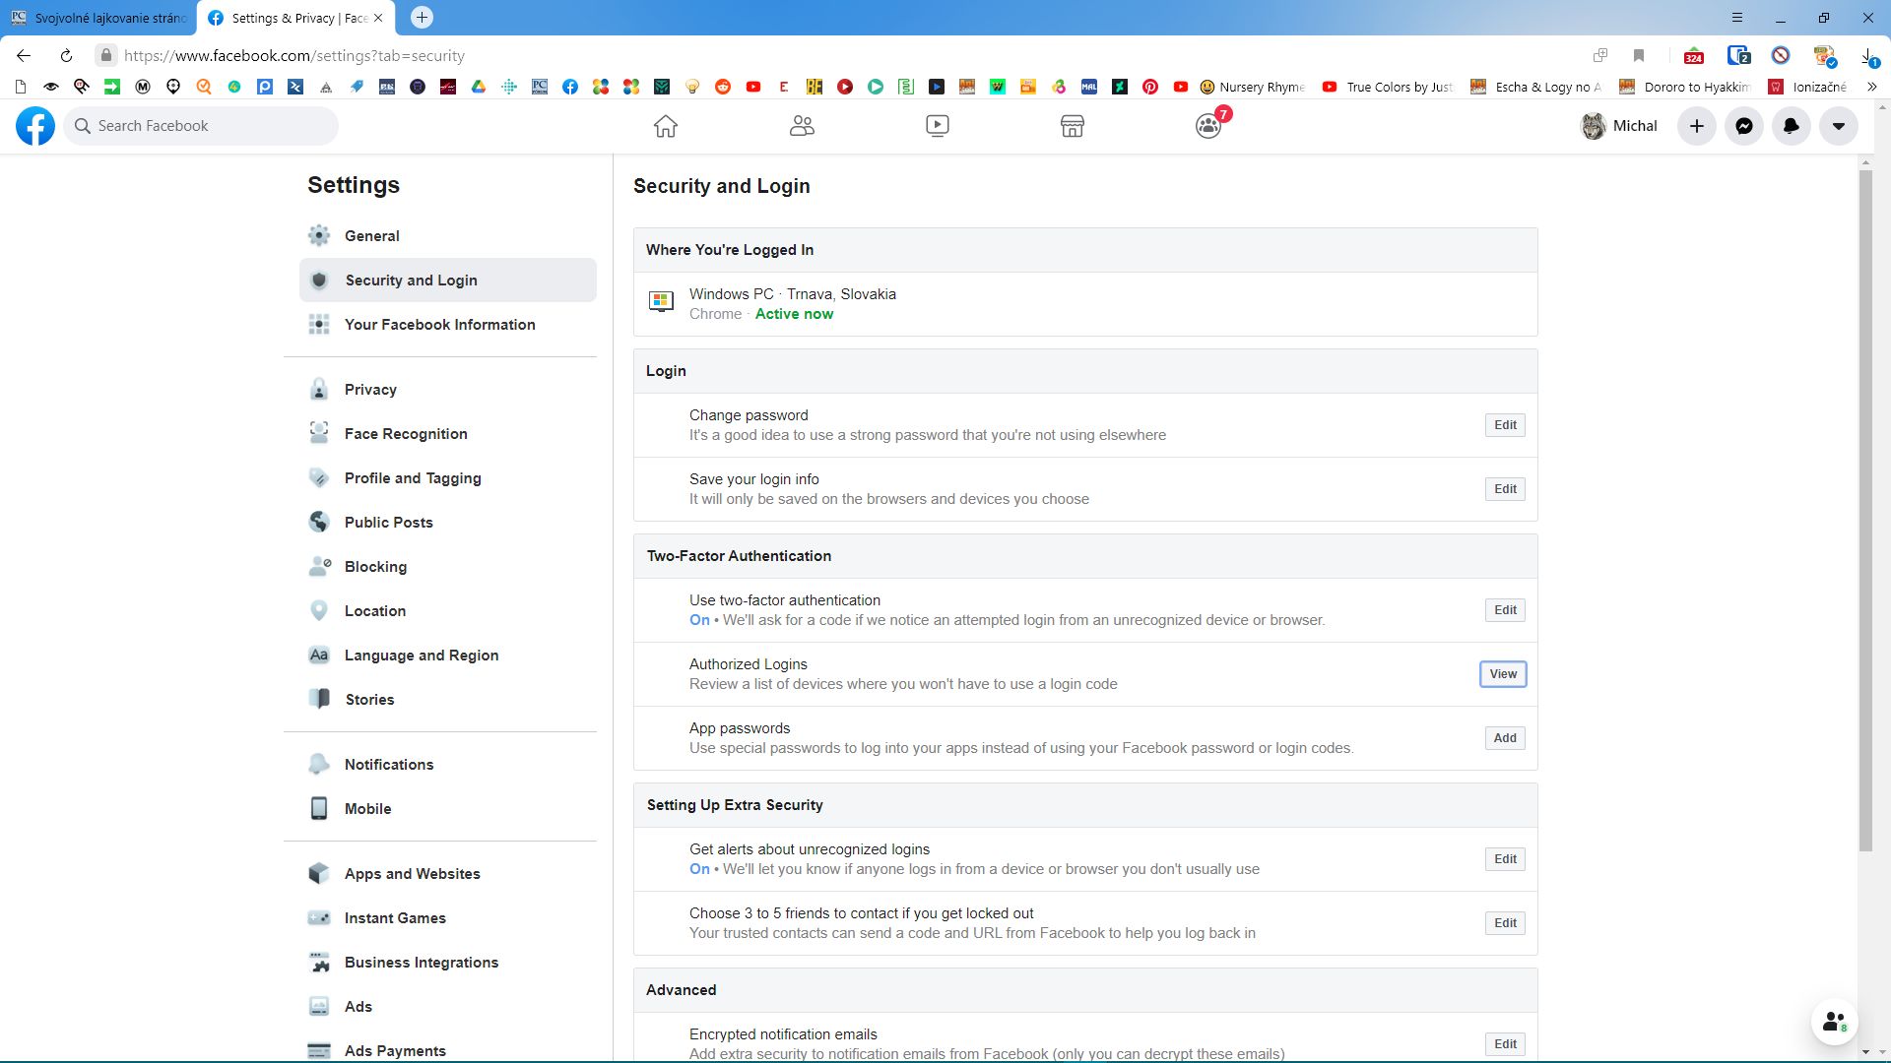1891x1063 pixels.
Task: Edit the Change password setting
Action: point(1504,425)
